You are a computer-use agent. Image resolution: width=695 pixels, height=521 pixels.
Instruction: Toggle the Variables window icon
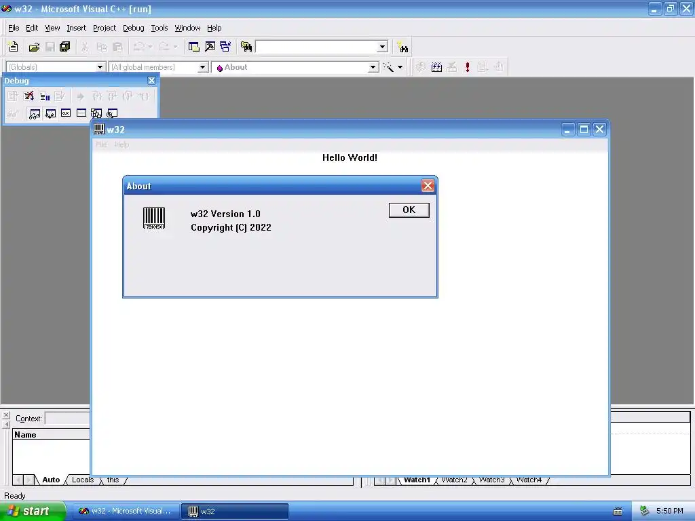pos(50,114)
